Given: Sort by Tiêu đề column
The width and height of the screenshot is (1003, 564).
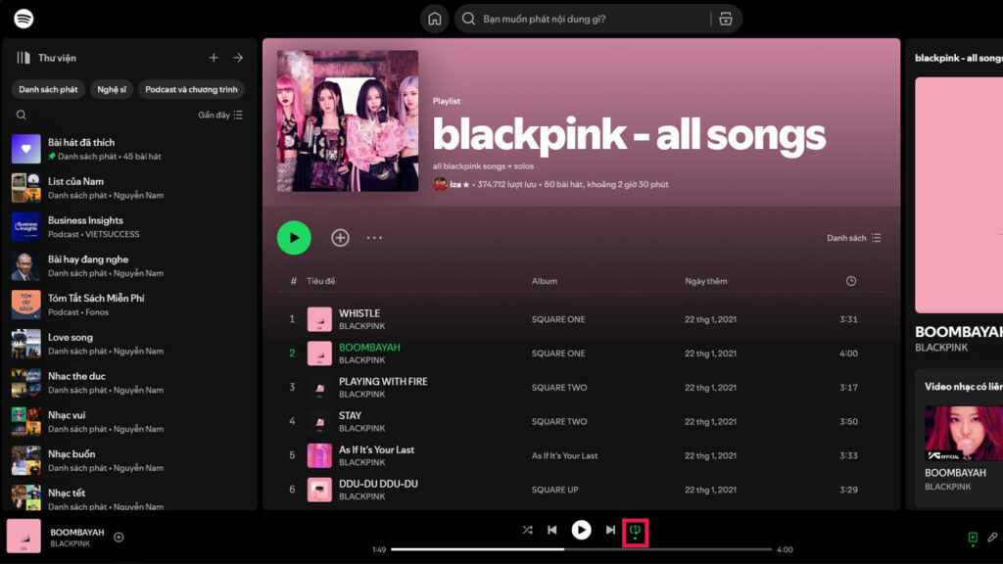Looking at the screenshot, I should coord(321,281).
